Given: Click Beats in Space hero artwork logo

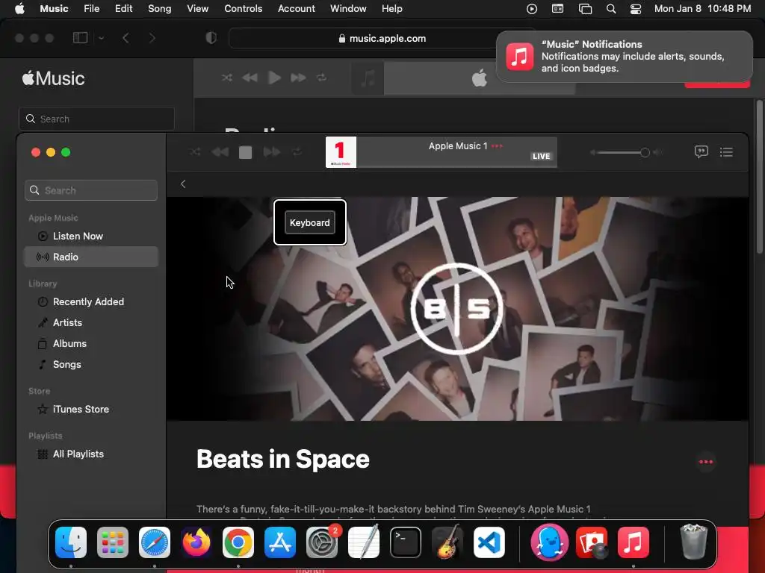Looking at the screenshot, I should pyautogui.click(x=457, y=308).
